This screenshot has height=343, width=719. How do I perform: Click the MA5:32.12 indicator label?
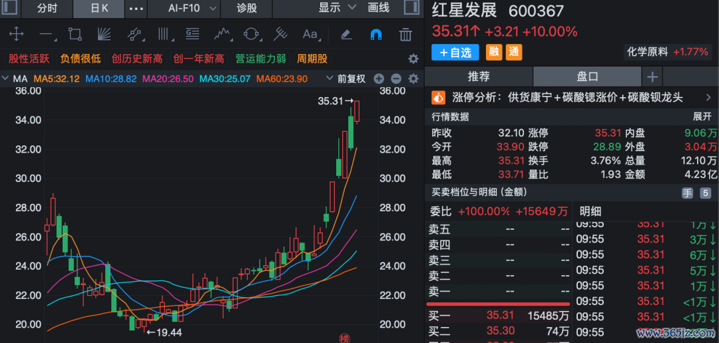tap(57, 79)
